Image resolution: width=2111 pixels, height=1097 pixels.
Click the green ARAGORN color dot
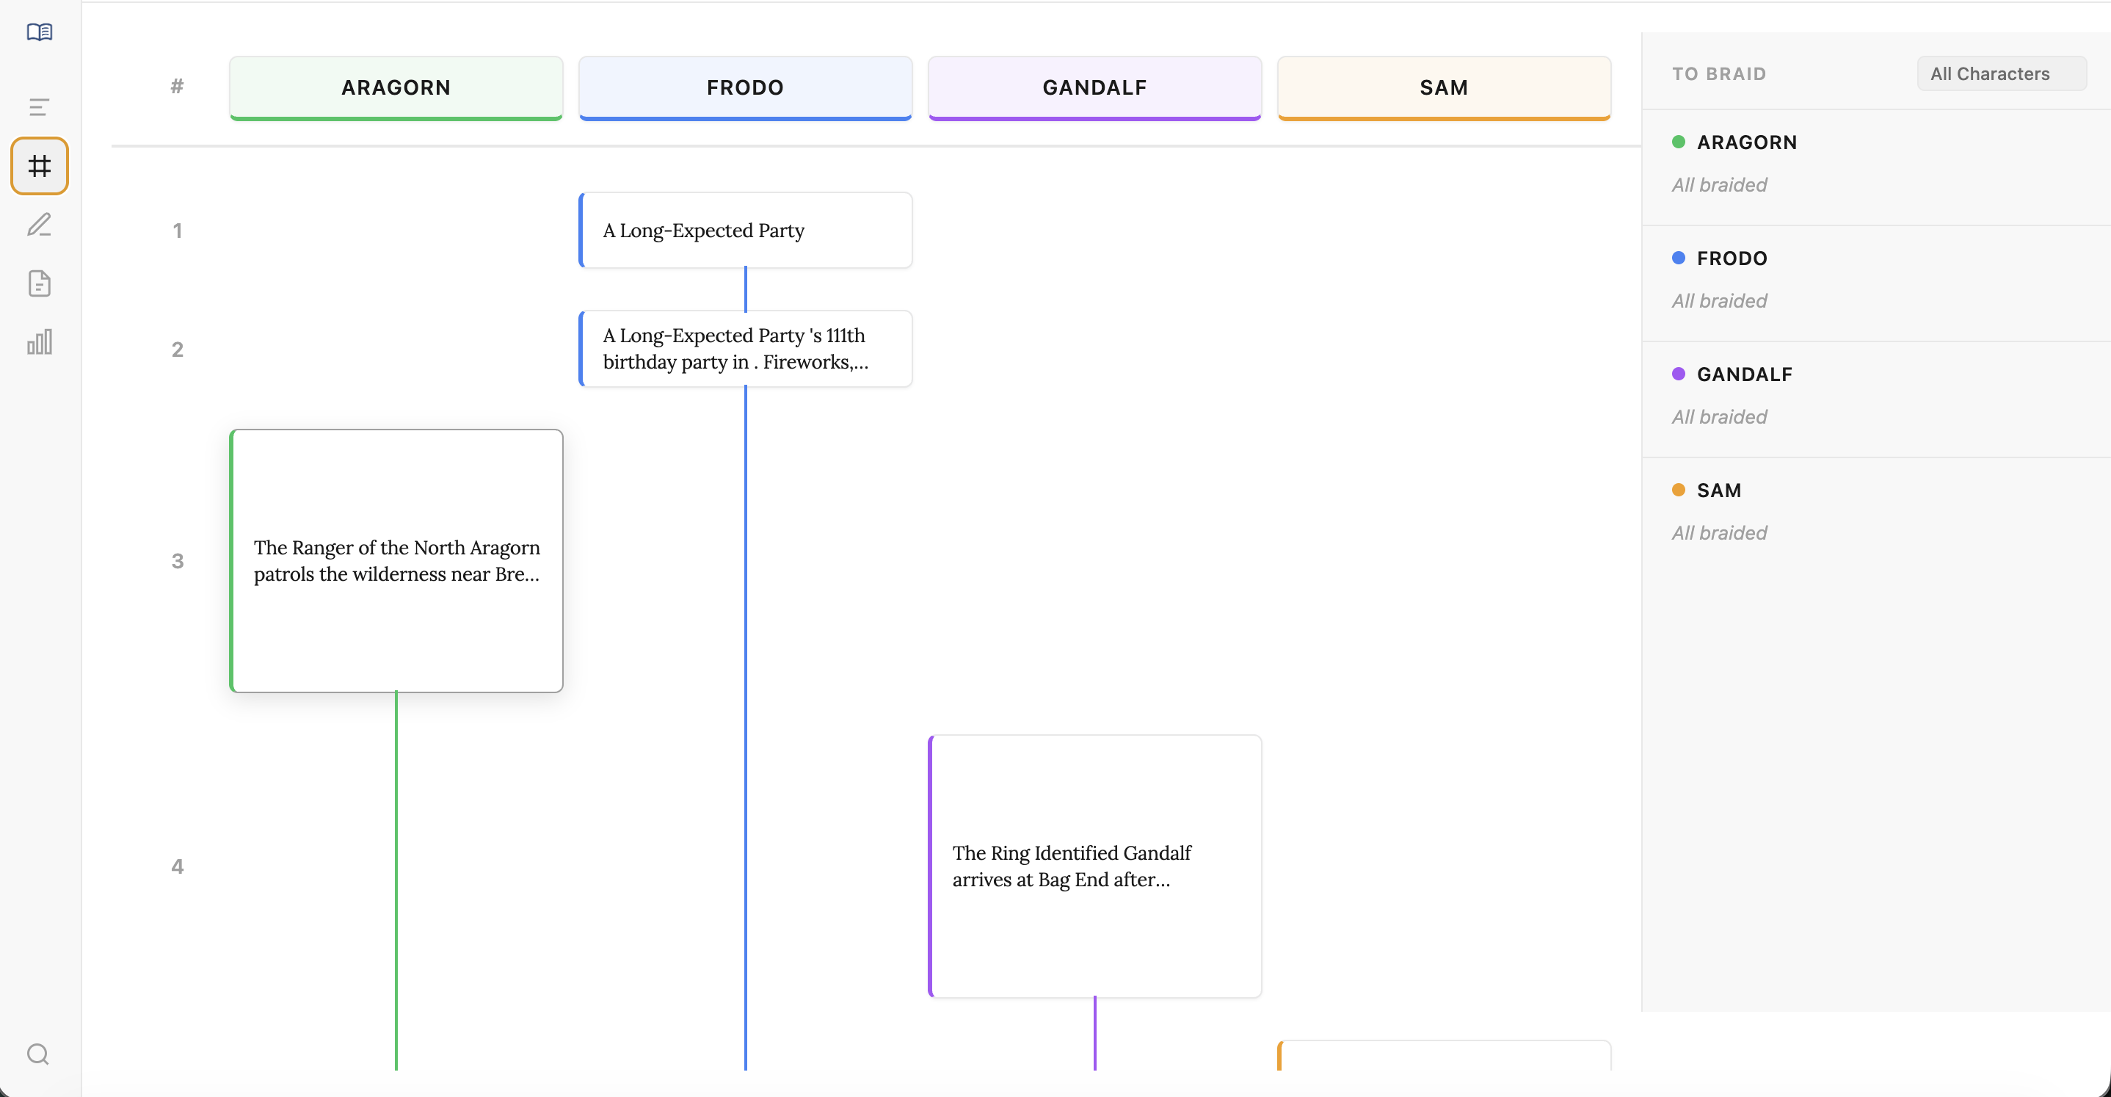pos(1679,142)
